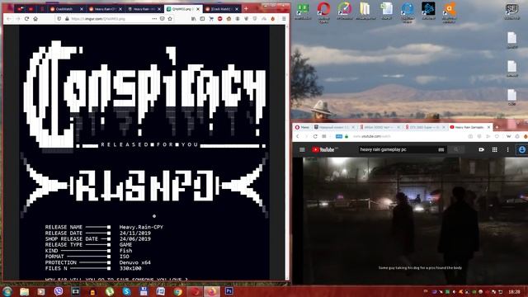This screenshot has height=297, width=528.
Task: Switch to the first Heavy Rain tab in Firefox
Action: click(x=105, y=9)
